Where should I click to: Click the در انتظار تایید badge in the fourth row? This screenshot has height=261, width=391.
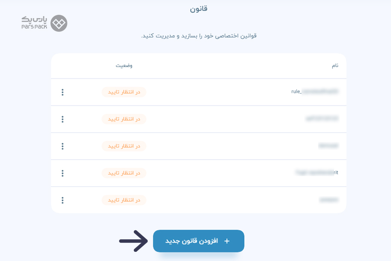click(124, 173)
